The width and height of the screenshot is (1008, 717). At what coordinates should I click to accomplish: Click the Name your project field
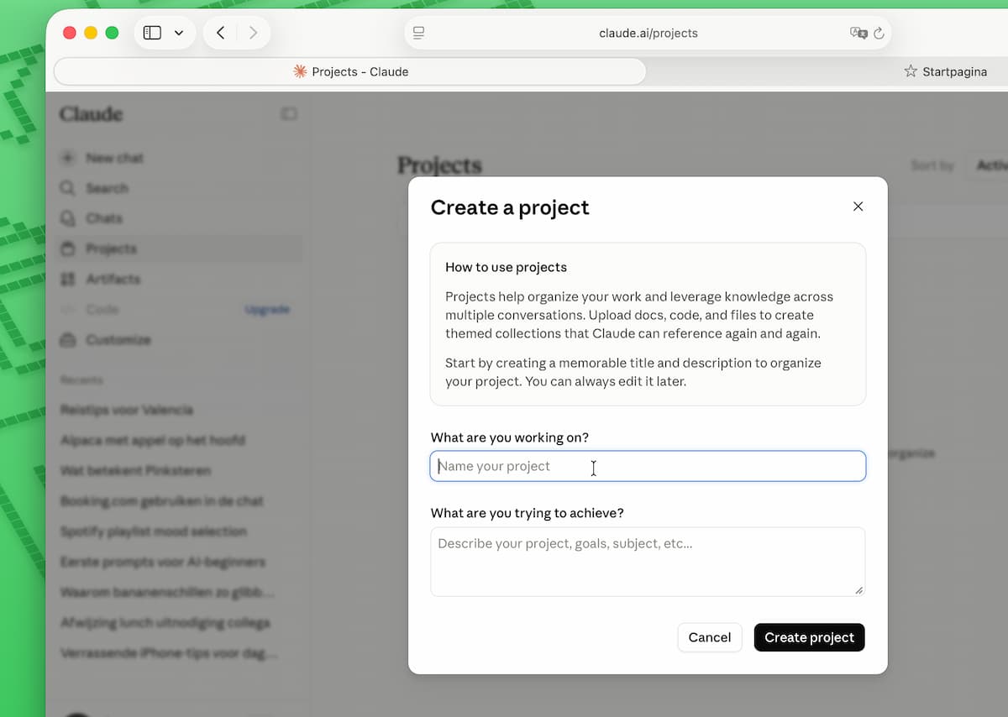click(648, 466)
